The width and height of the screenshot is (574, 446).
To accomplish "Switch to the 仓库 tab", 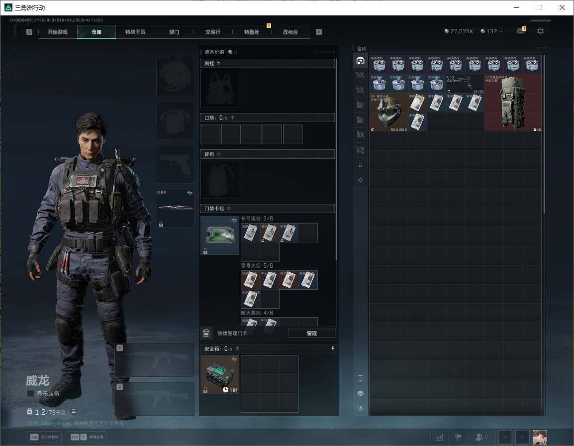I will click(96, 32).
